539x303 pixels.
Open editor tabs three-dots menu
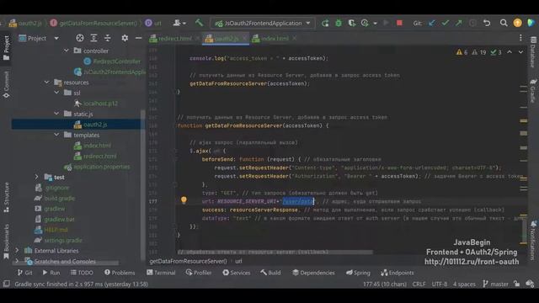(x=520, y=38)
